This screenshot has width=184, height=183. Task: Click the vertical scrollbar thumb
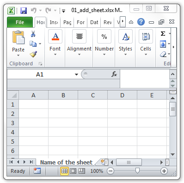tap(173, 109)
